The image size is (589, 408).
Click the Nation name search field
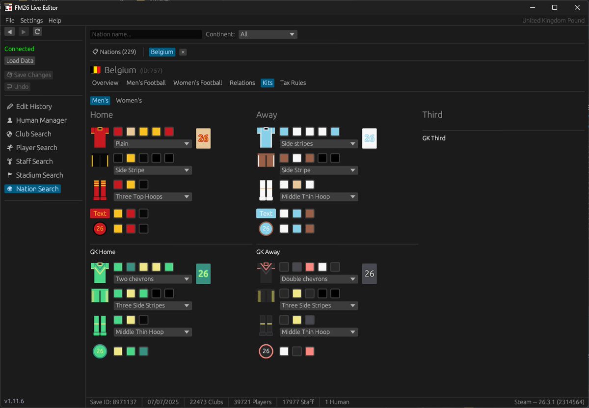point(146,34)
